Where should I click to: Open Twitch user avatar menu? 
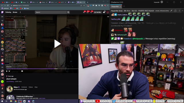(x=108, y=12)
